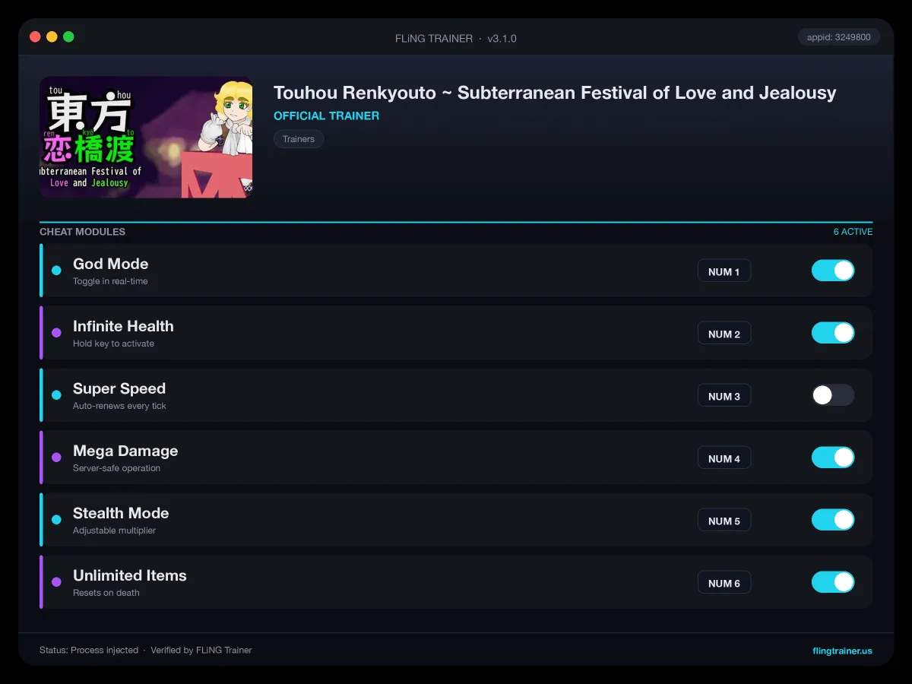Image resolution: width=912 pixels, height=684 pixels.
Task: Click 'Hold key to activate' description
Action: [x=113, y=344]
